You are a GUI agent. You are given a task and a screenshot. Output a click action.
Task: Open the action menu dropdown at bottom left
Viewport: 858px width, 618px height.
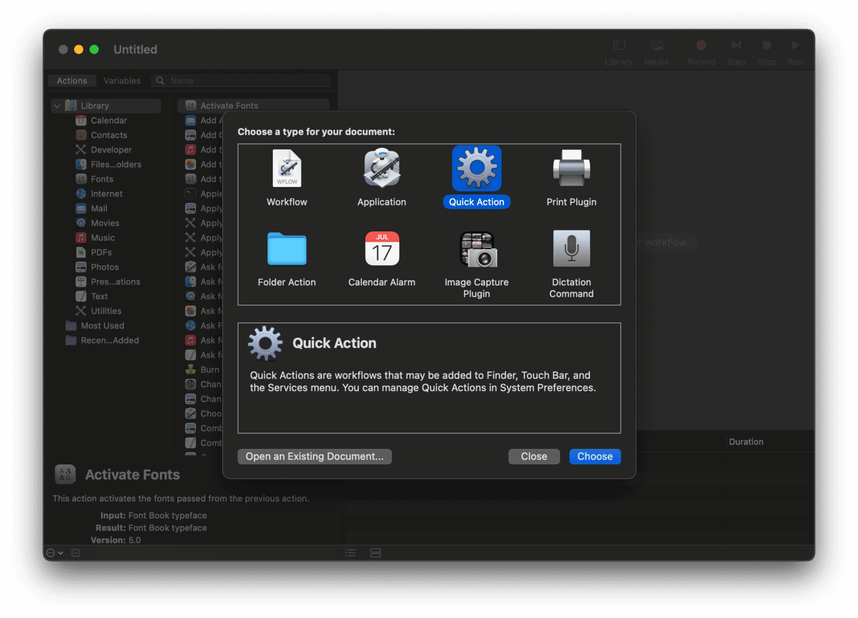click(x=55, y=553)
